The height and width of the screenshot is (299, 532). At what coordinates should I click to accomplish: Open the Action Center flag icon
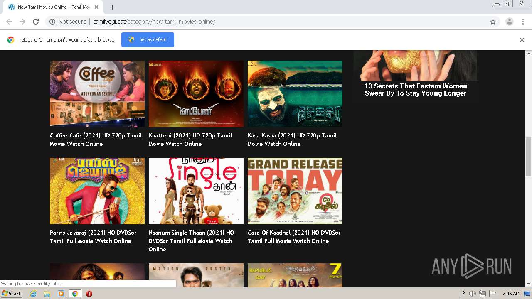point(493,294)
